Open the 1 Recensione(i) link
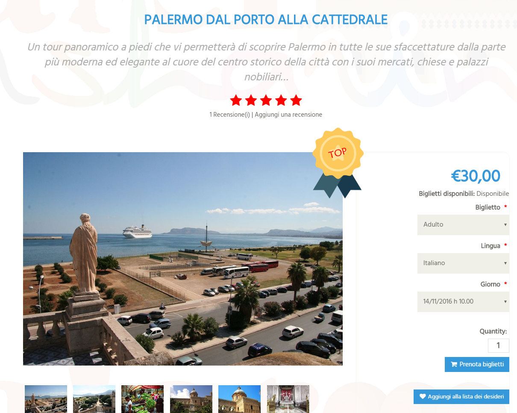This screenshot has height=413, width=517. pyautogui.click(x=229, y=115)
